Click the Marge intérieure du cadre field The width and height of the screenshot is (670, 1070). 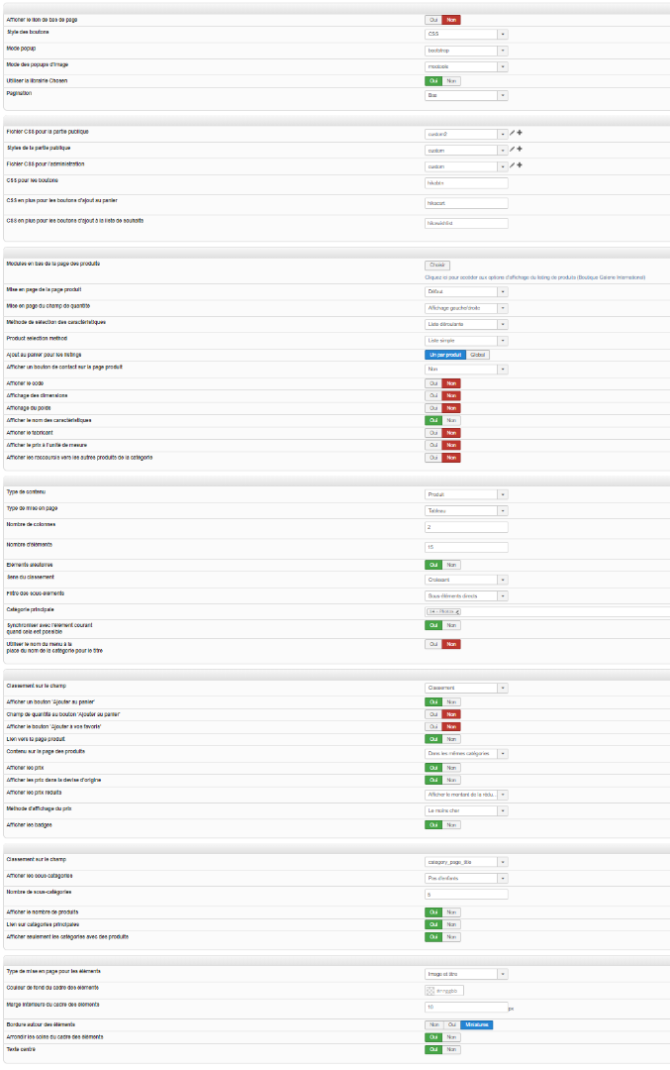[x=466, y=1008]
